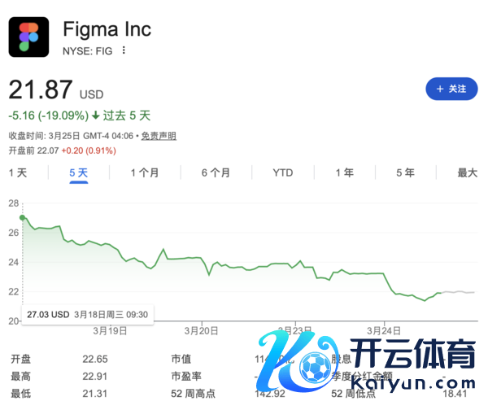Click the 关注 follow button

(451, 89)
